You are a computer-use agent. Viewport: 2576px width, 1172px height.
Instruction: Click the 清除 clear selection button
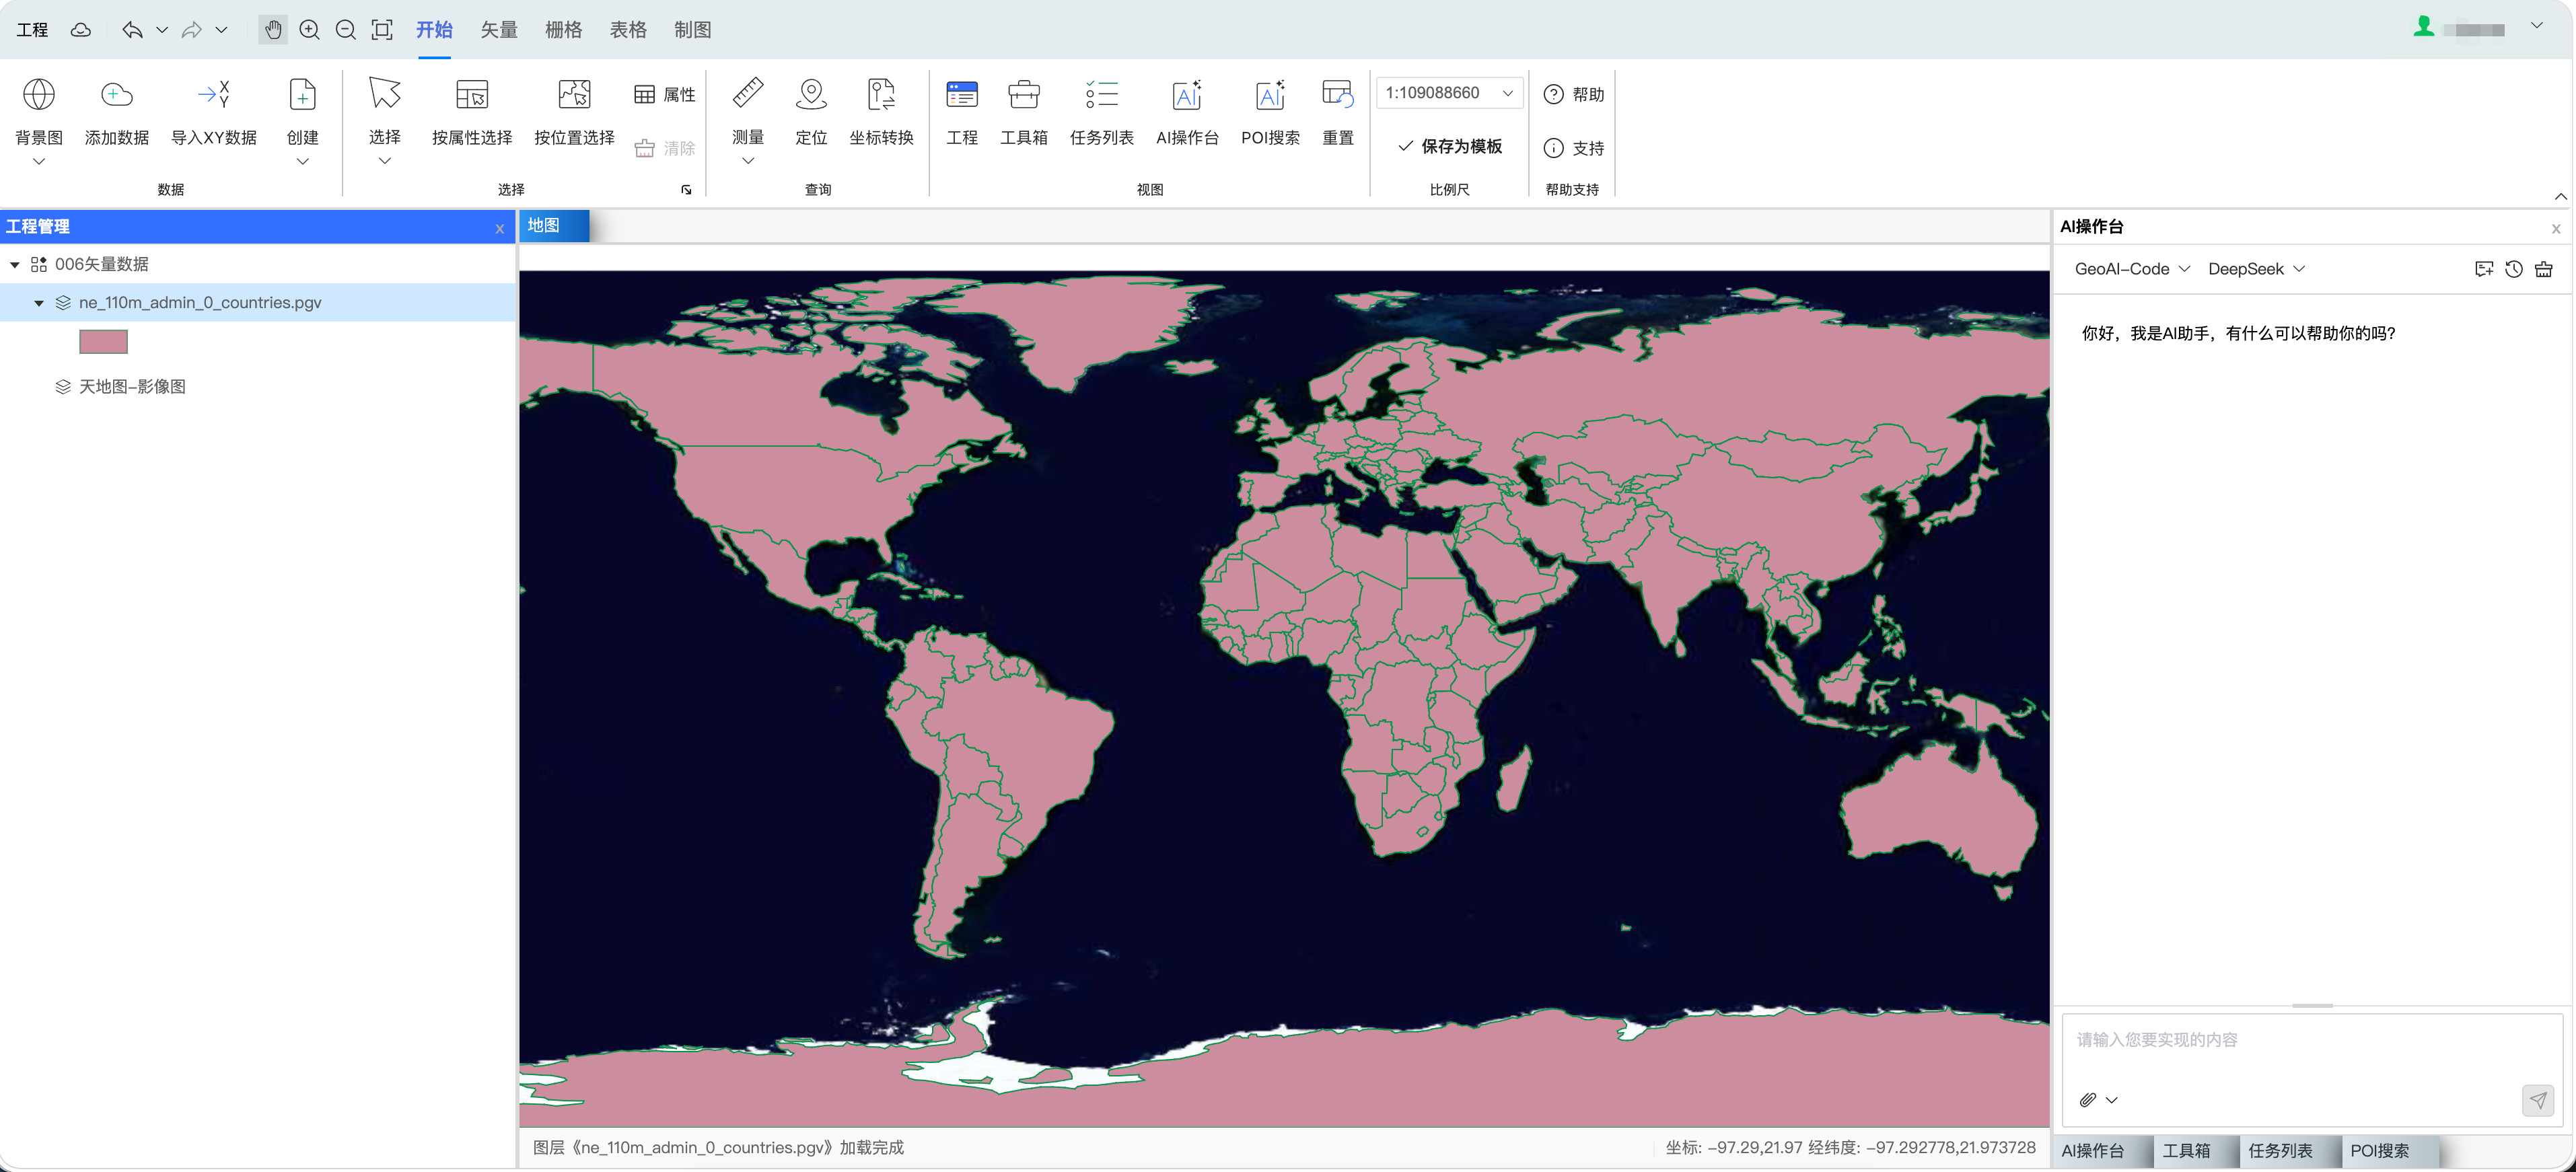(x=665, y=148)
